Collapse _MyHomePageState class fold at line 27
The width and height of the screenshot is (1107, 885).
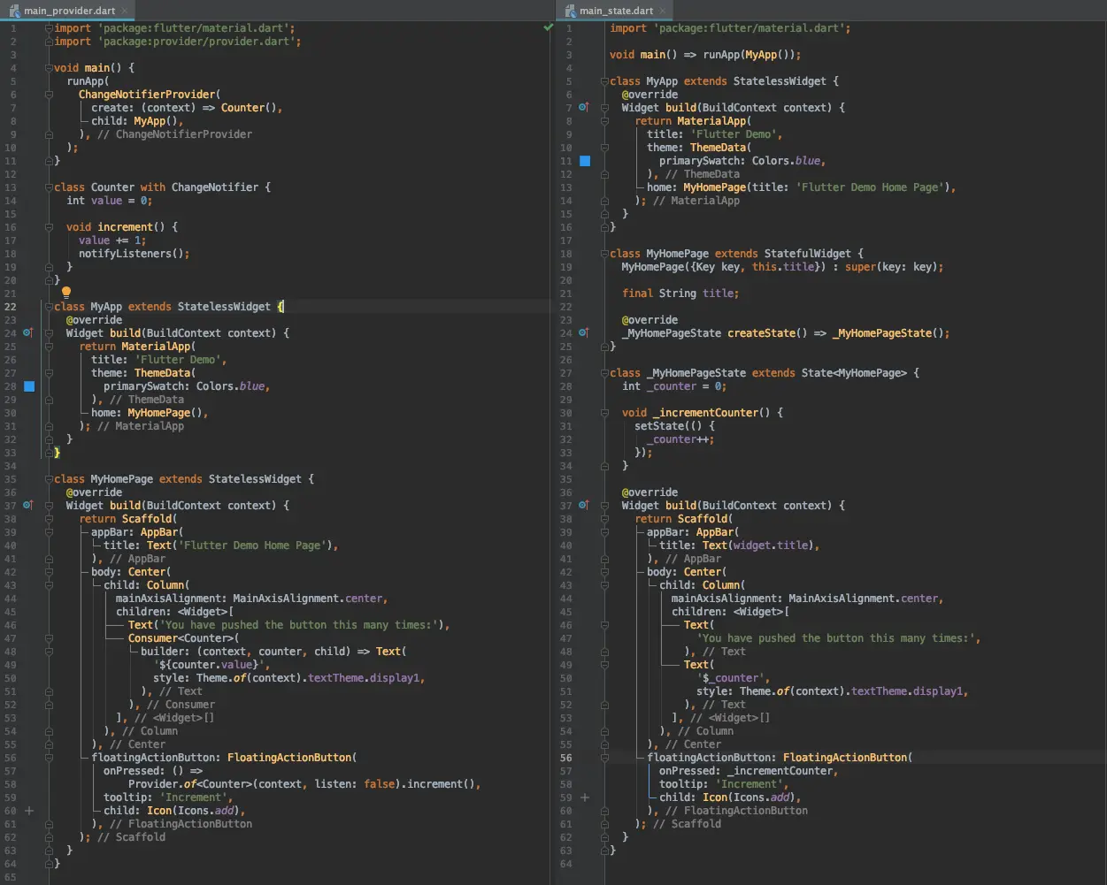pyautogui.click(x=605, y=373)
